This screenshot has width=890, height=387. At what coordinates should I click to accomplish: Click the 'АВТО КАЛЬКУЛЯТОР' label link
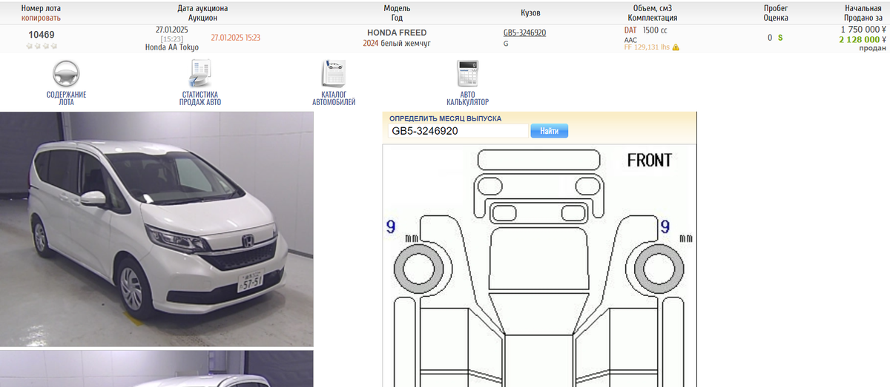[x=467, y=98]
